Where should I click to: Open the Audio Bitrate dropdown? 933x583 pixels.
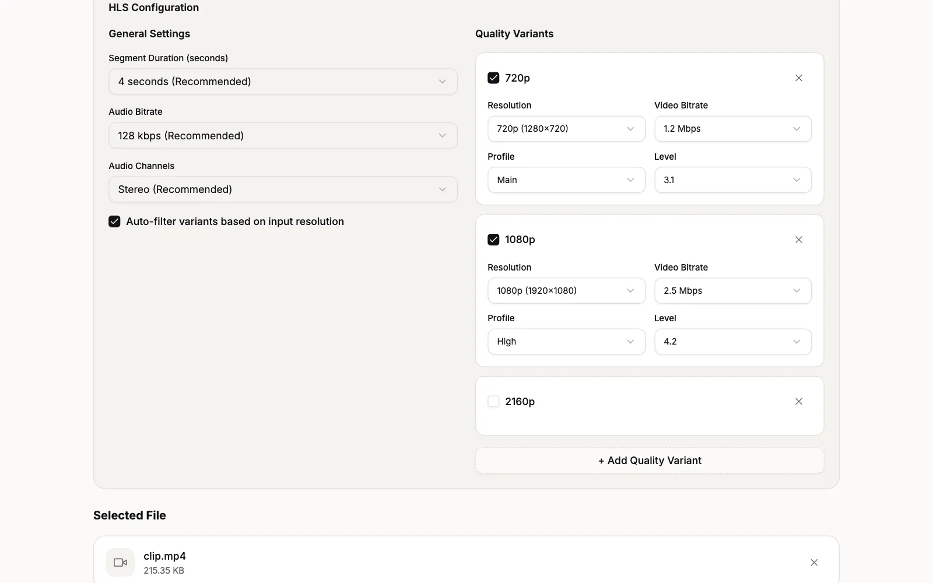coord(283,136)
